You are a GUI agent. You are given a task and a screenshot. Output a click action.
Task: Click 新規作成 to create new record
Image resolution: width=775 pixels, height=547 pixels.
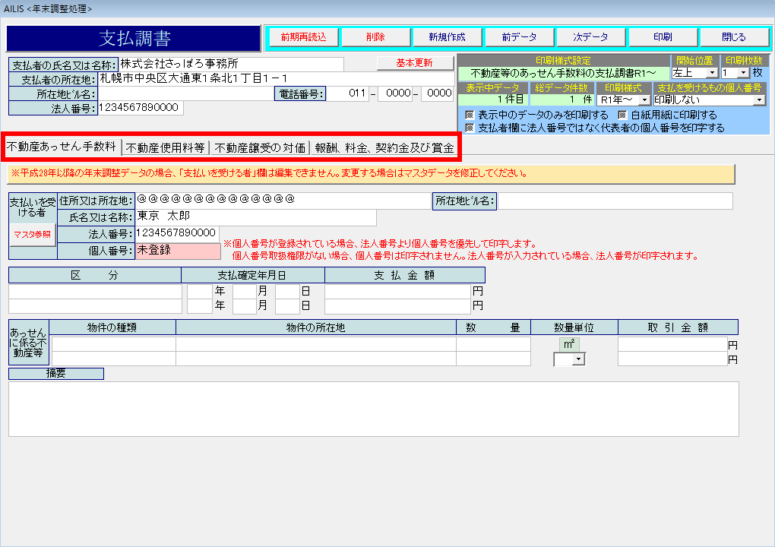pyautogui.click(x=447, y=36)
